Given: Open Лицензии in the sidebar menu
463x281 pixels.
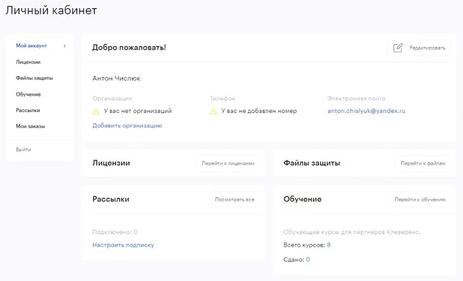Looking at the screenshot, I should [x=28, y=62].
